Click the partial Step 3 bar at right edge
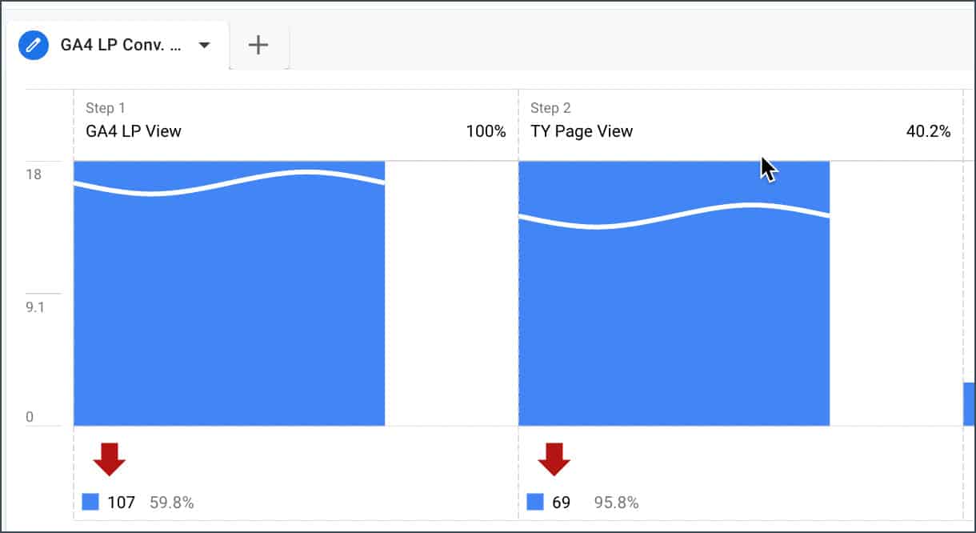 tap(969, 404)
